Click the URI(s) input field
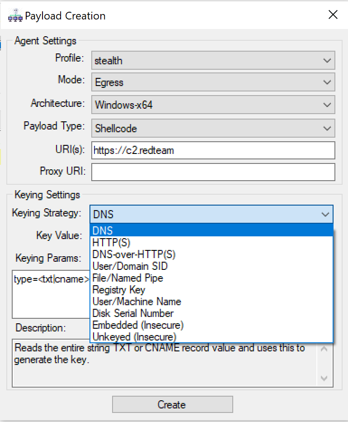The image size is (348, 422). (213, 150)
